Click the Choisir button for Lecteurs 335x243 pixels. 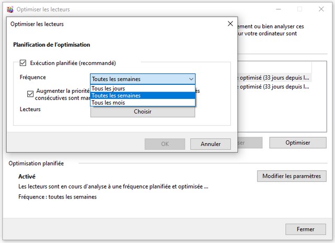point(143,112)
